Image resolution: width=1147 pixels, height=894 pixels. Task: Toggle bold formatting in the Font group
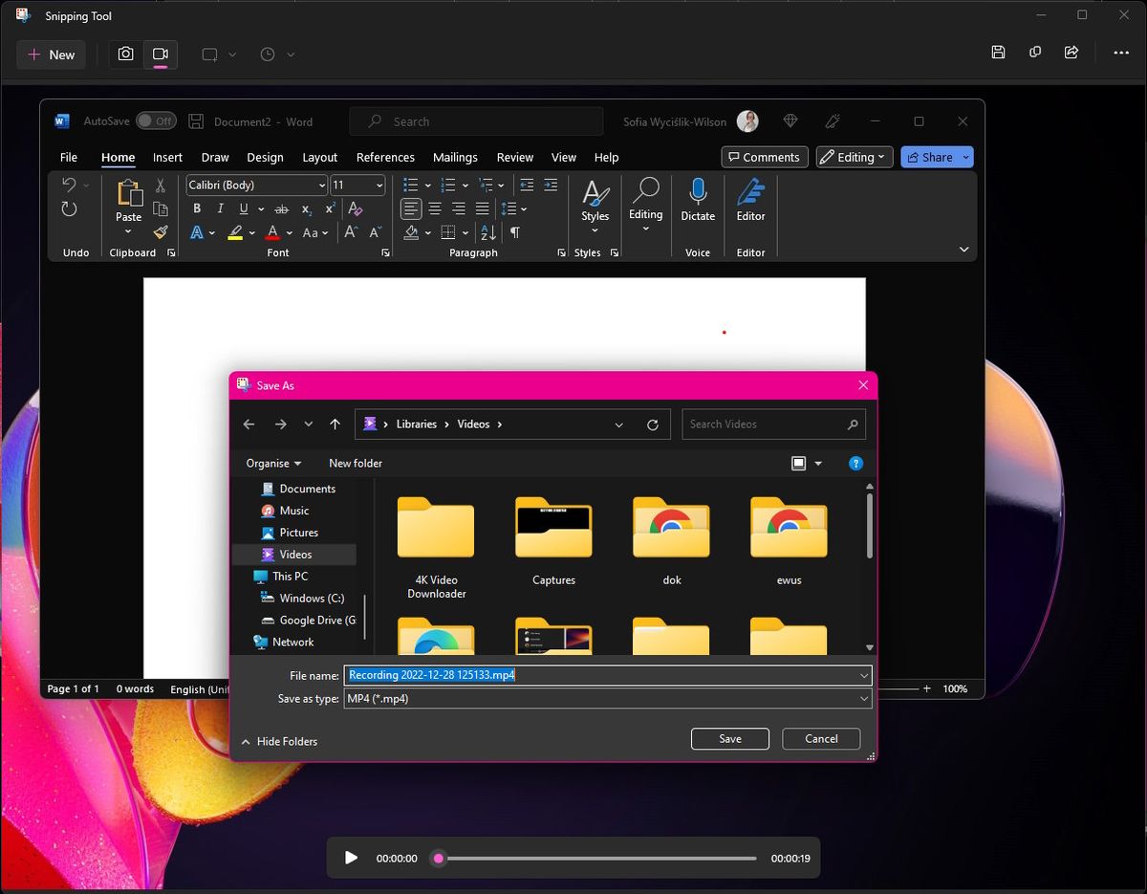197,208
